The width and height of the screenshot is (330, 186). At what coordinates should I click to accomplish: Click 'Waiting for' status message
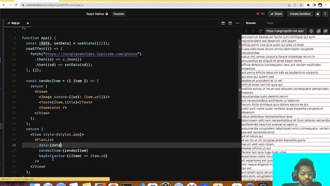[x=18, y=179]
